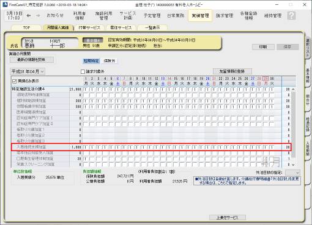Select the 短期特定 toggle button
The height and width of the screenshot is (225, 312).
(91, 61)
